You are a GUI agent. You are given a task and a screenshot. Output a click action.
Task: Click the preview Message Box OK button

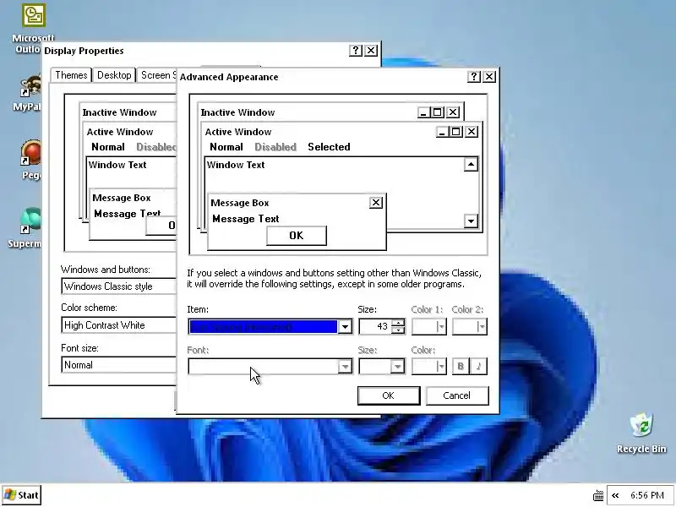coord(297,236)
